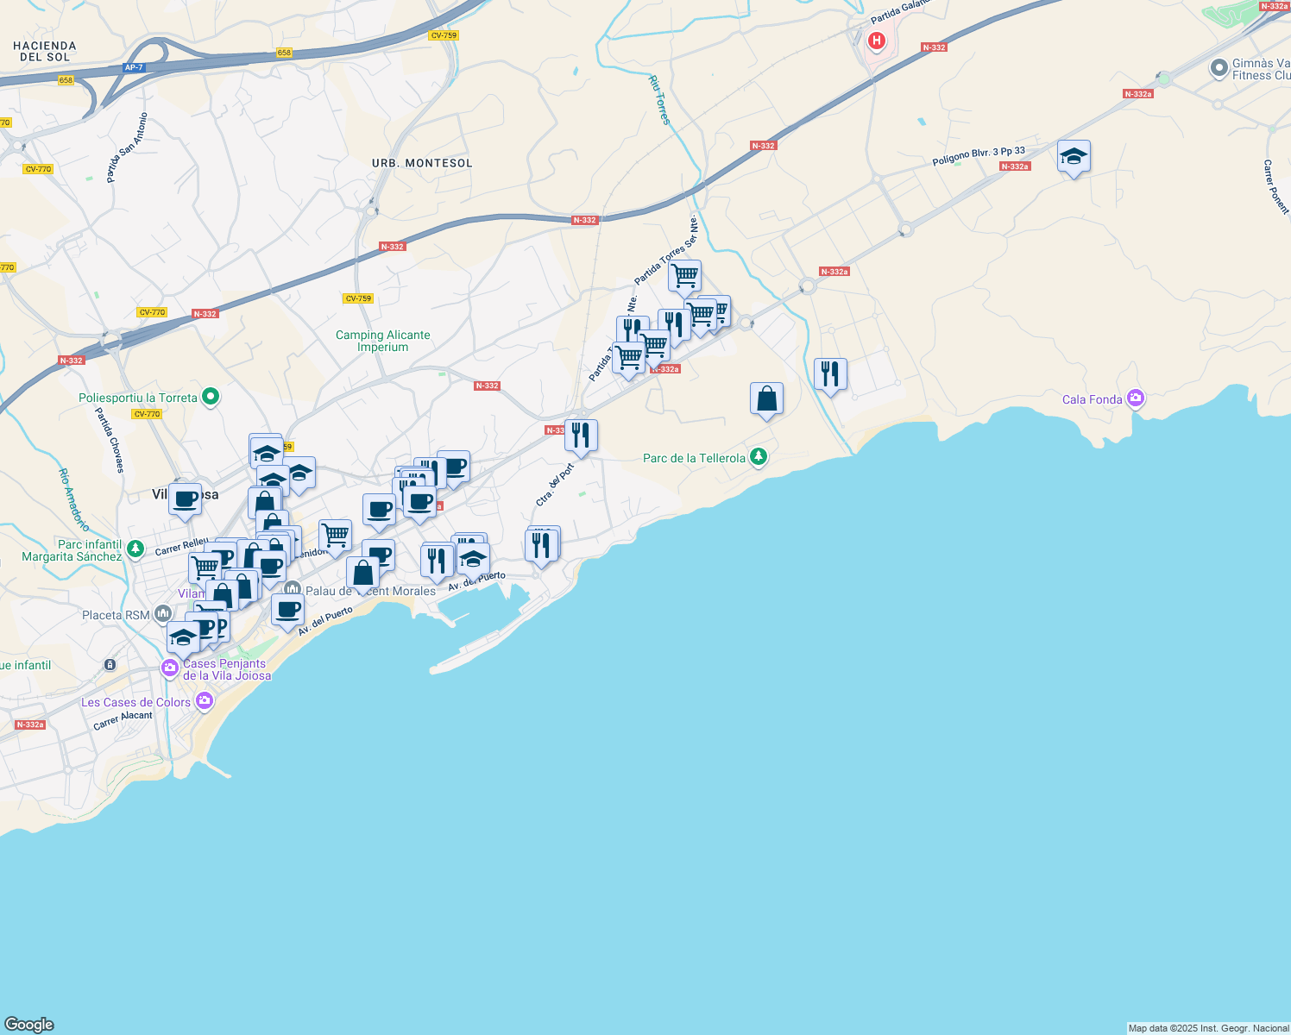Open the purple Cala Fonda photo marker
Screen dimensions: 1291x1035
point(1137,398)
